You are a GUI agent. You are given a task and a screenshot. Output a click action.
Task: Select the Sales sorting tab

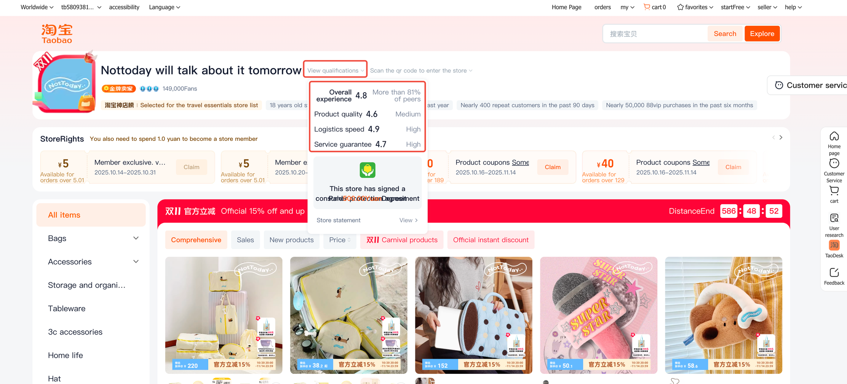point(245,240)
